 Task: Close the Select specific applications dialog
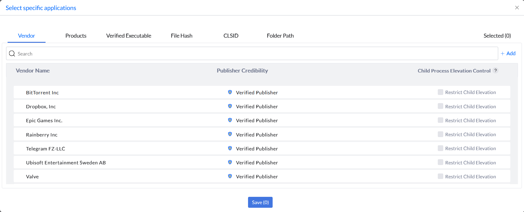517,8
